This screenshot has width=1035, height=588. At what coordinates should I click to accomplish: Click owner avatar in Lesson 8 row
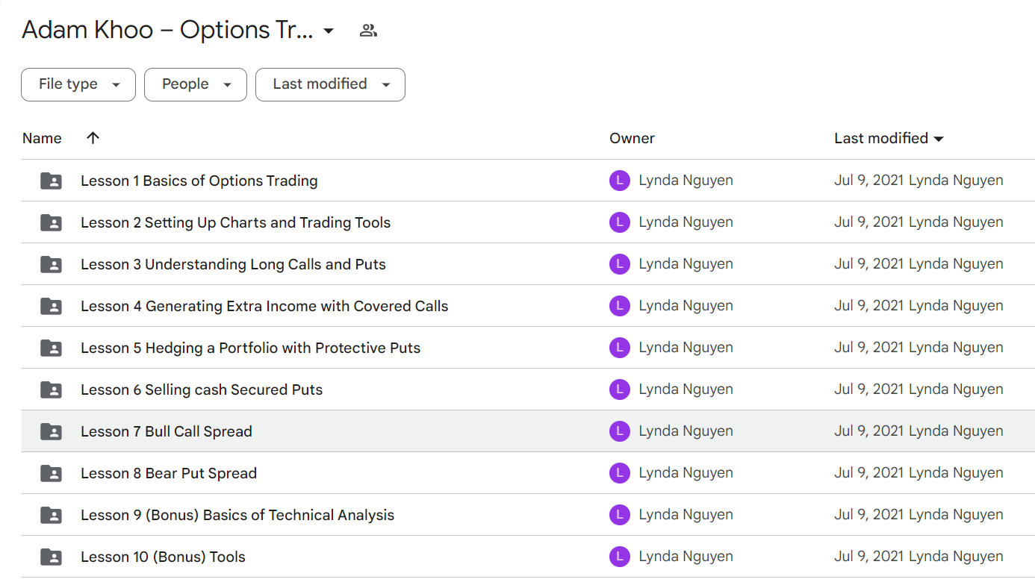(620, 473)
